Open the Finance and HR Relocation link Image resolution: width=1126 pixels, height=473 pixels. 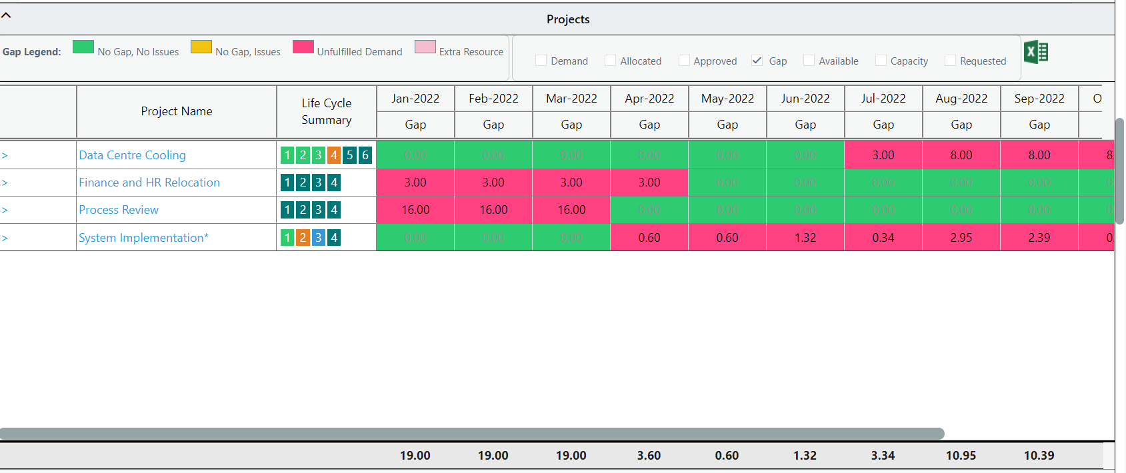(x=149, y=183)
